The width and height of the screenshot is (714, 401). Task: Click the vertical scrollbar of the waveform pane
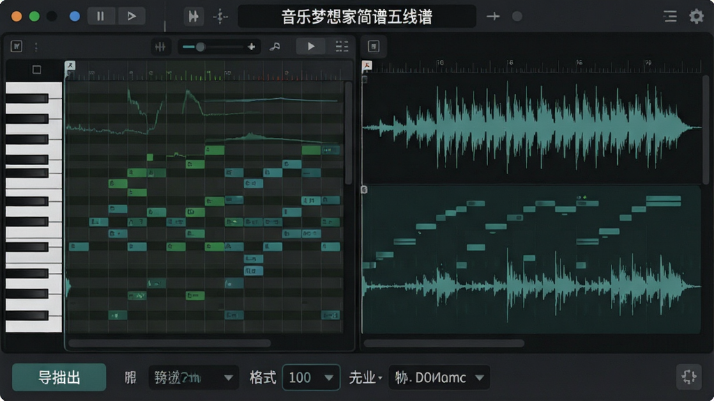(706, 129)
